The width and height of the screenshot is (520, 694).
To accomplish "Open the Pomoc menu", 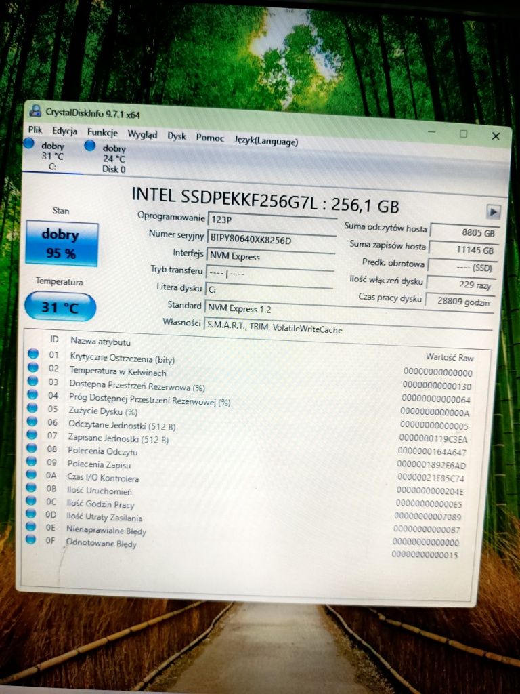I will pos(210,138).
